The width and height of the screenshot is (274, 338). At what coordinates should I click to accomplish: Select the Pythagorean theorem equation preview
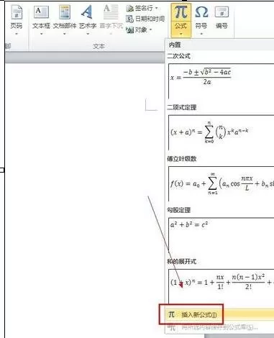pos(221,235)
